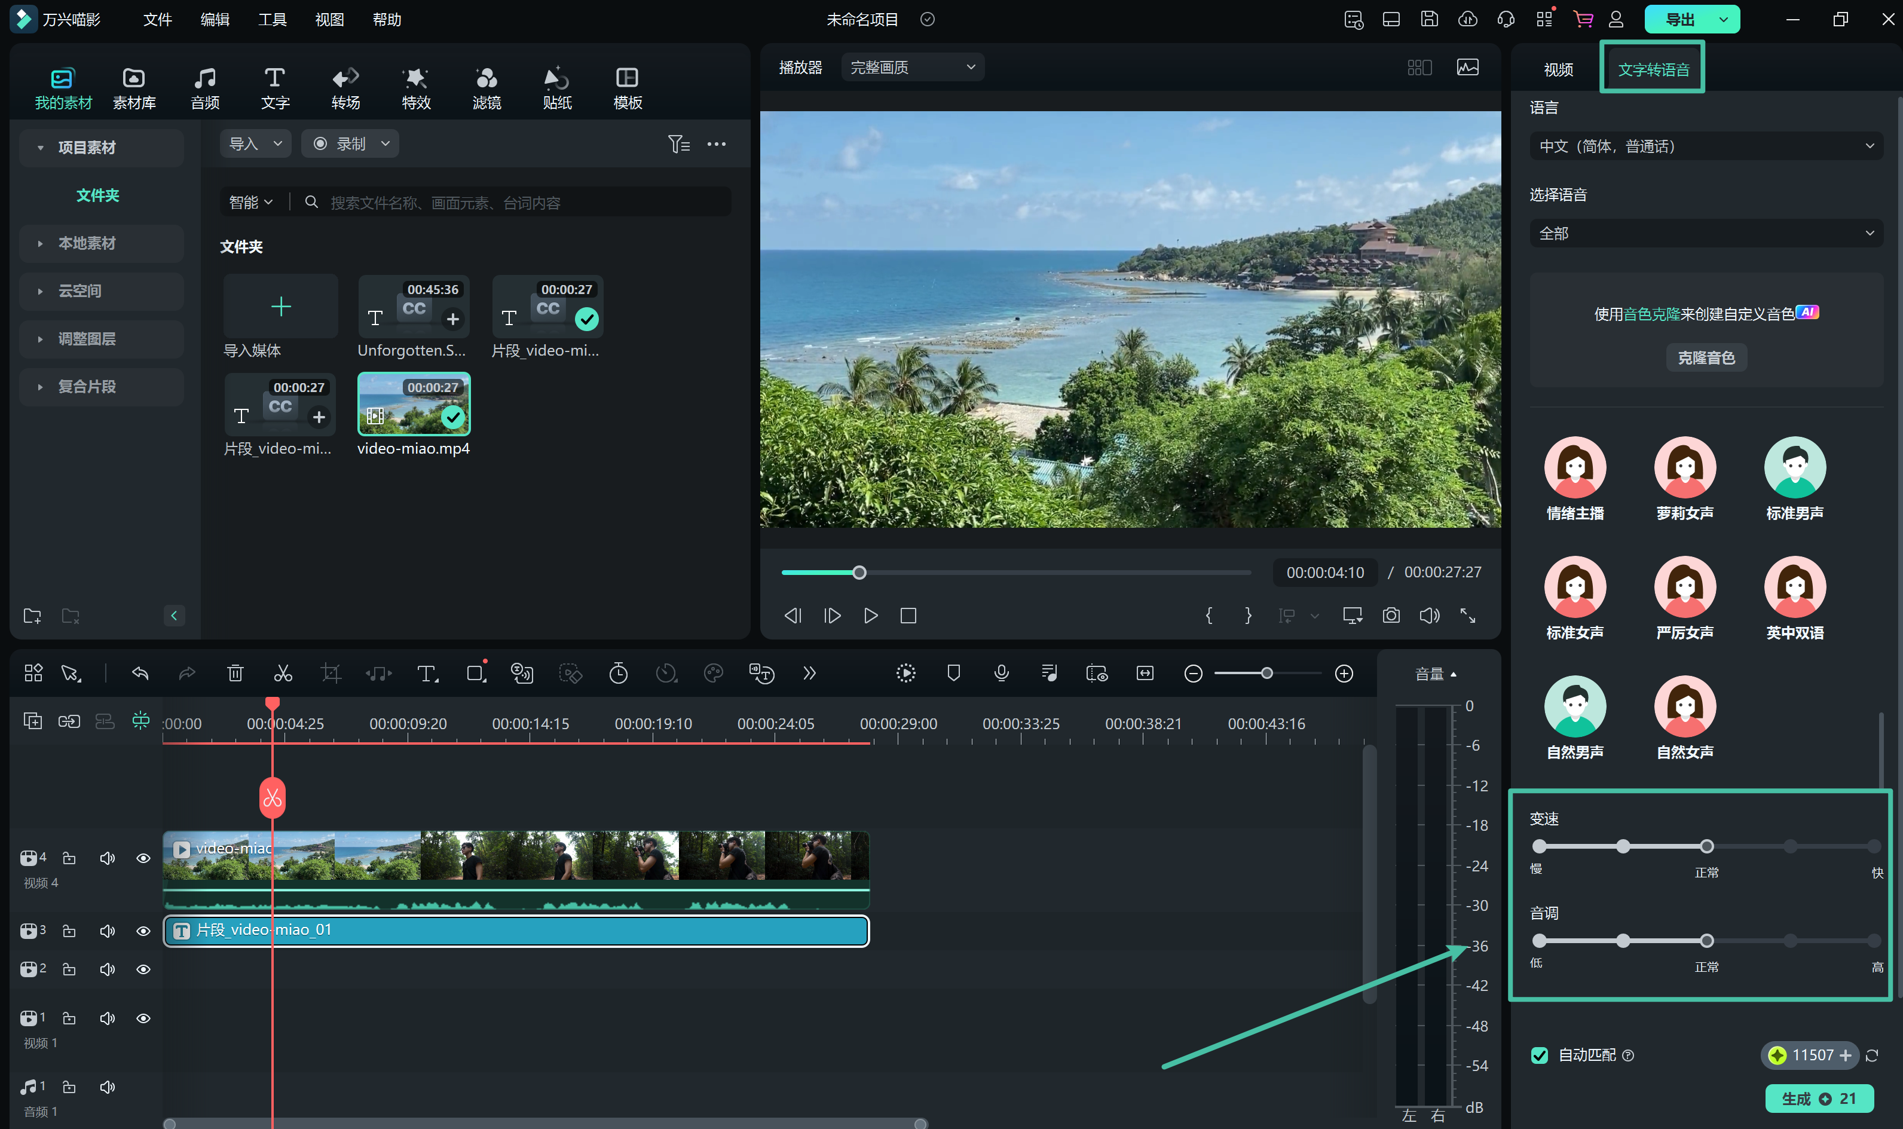Image resolution: width=1903 pixels, height=1129 pixels.
Task: Open the speed timer tool
Action: coord(619,674)
